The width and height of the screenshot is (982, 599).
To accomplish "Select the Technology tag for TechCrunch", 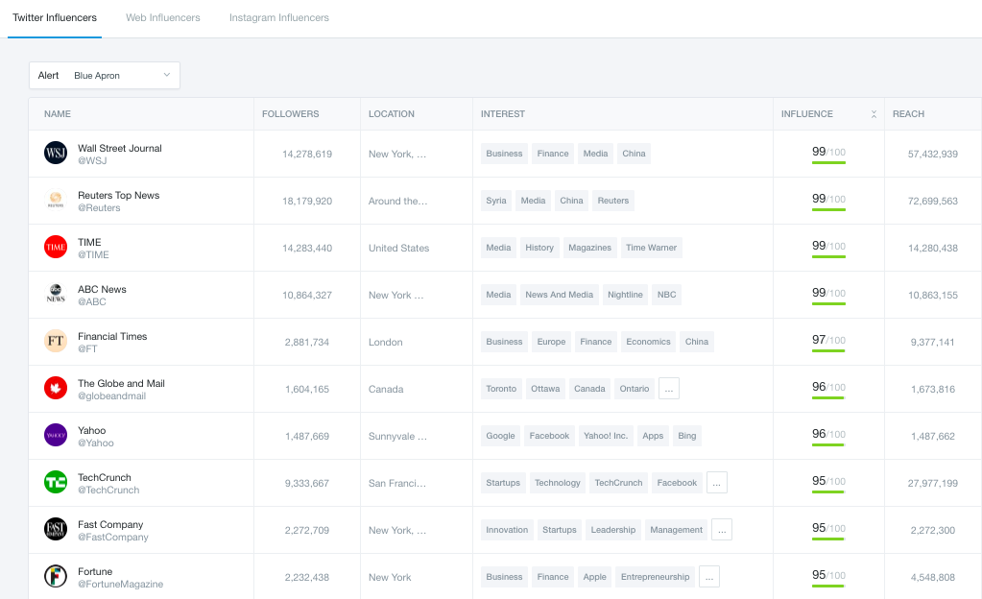I will click(558, 483).
